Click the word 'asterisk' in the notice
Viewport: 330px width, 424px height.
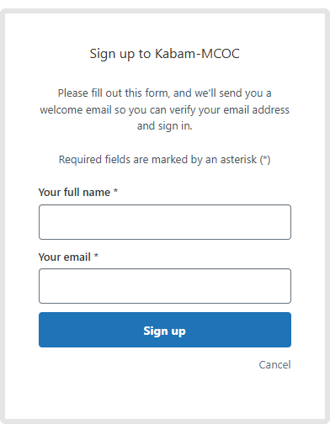tap(238, 160)
